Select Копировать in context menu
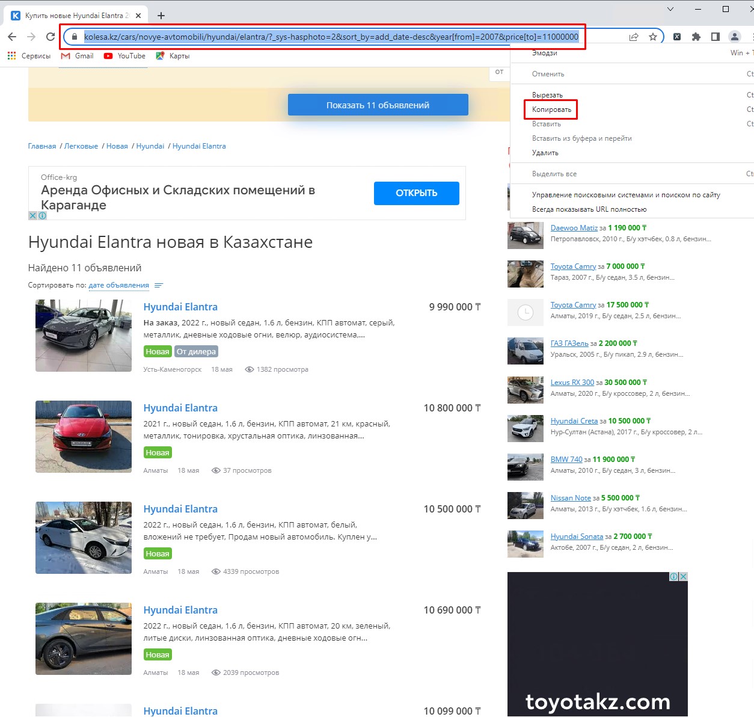Viewport: 754px width, 717px height. coord(551,109)
